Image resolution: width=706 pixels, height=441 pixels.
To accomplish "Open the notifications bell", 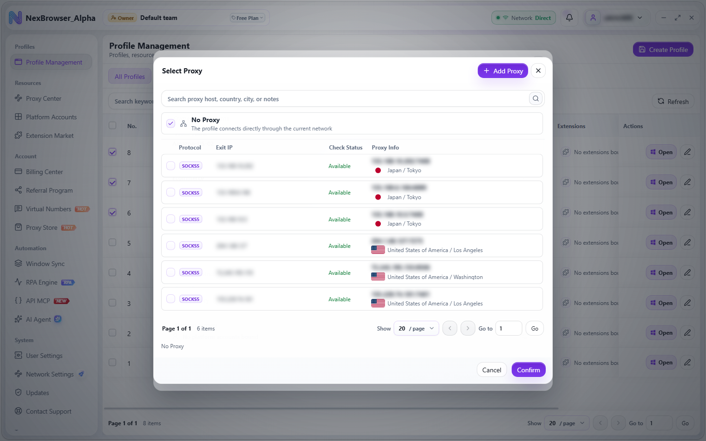I will (569, 18).
